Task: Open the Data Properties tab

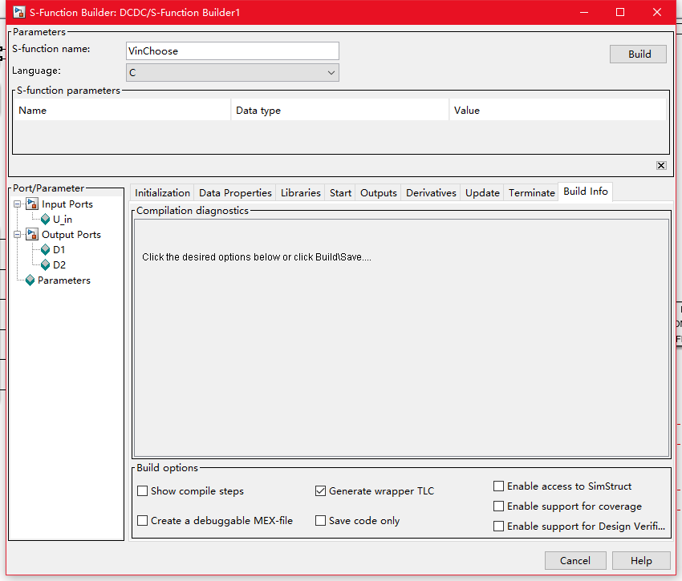Action: (235, 193)
